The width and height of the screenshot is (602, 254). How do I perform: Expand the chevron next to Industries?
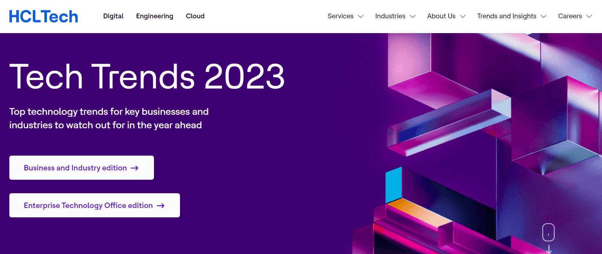(x=413, y=16)
